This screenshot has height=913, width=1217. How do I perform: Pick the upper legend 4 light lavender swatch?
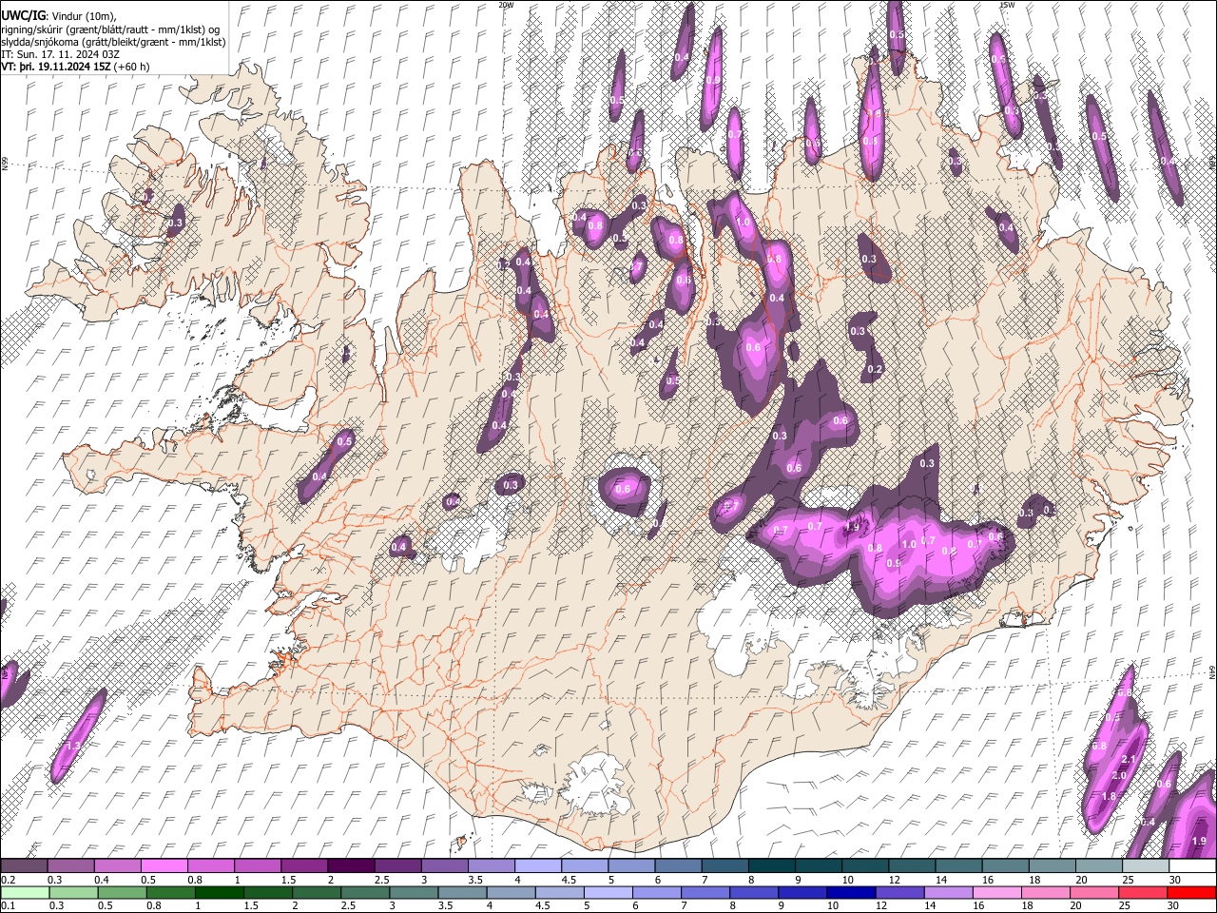(x=538, y=865)
